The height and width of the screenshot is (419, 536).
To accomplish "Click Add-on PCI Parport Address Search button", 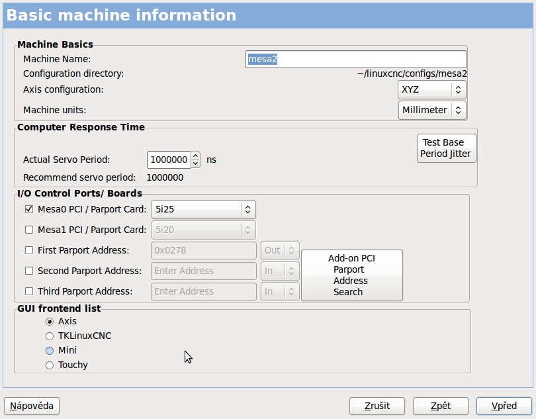I will pyautogui.click(x=351, y=275).
